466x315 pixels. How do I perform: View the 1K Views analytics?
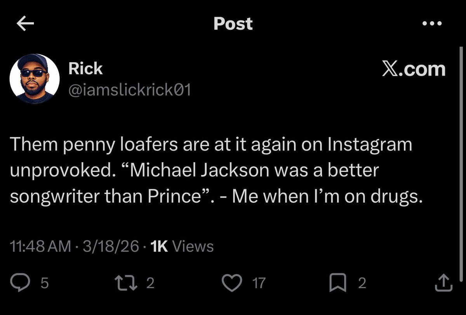182,246
